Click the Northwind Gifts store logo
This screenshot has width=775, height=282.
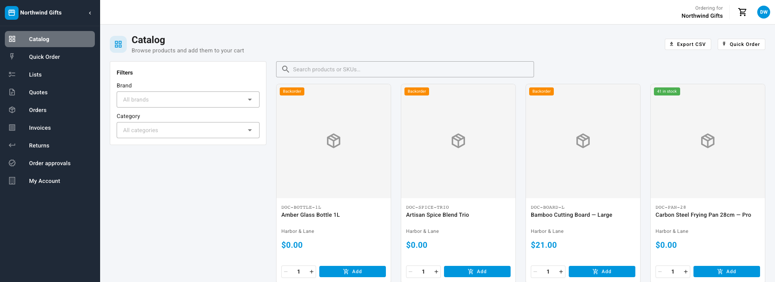click(12, 13)
